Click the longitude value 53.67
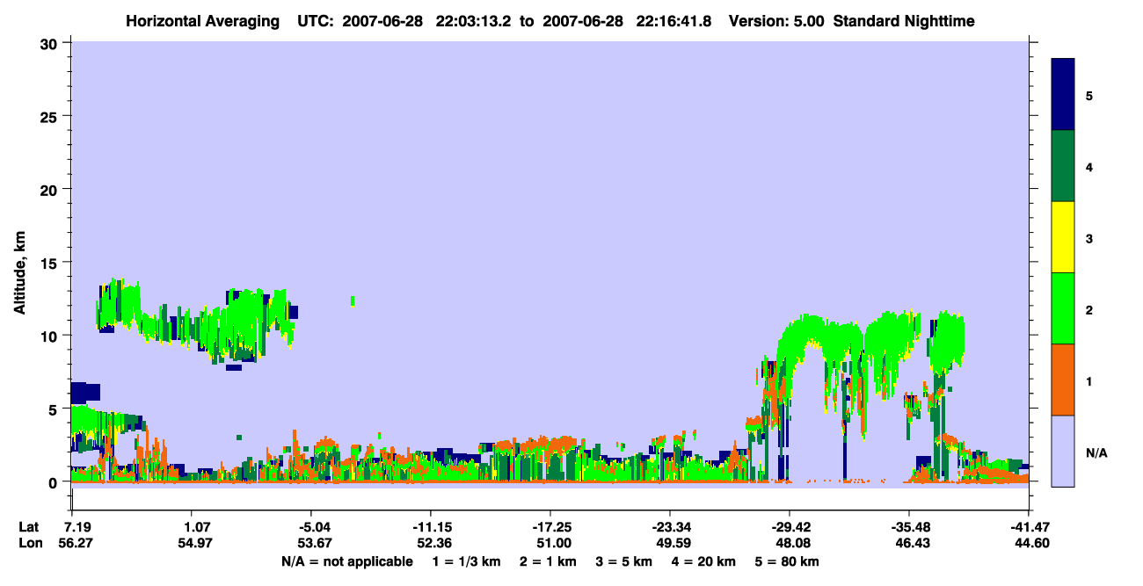 [x=316, y=544]
